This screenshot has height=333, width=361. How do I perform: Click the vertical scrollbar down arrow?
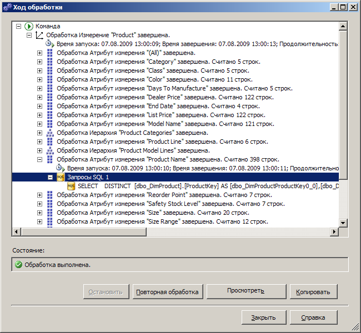(343, 223)
